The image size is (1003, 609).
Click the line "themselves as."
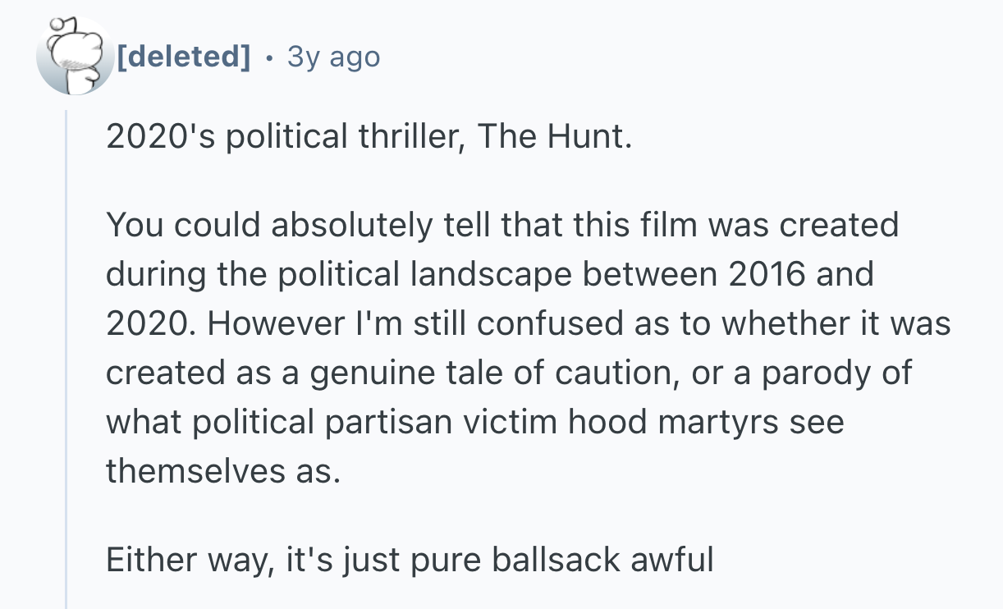[x=222, y=471]
